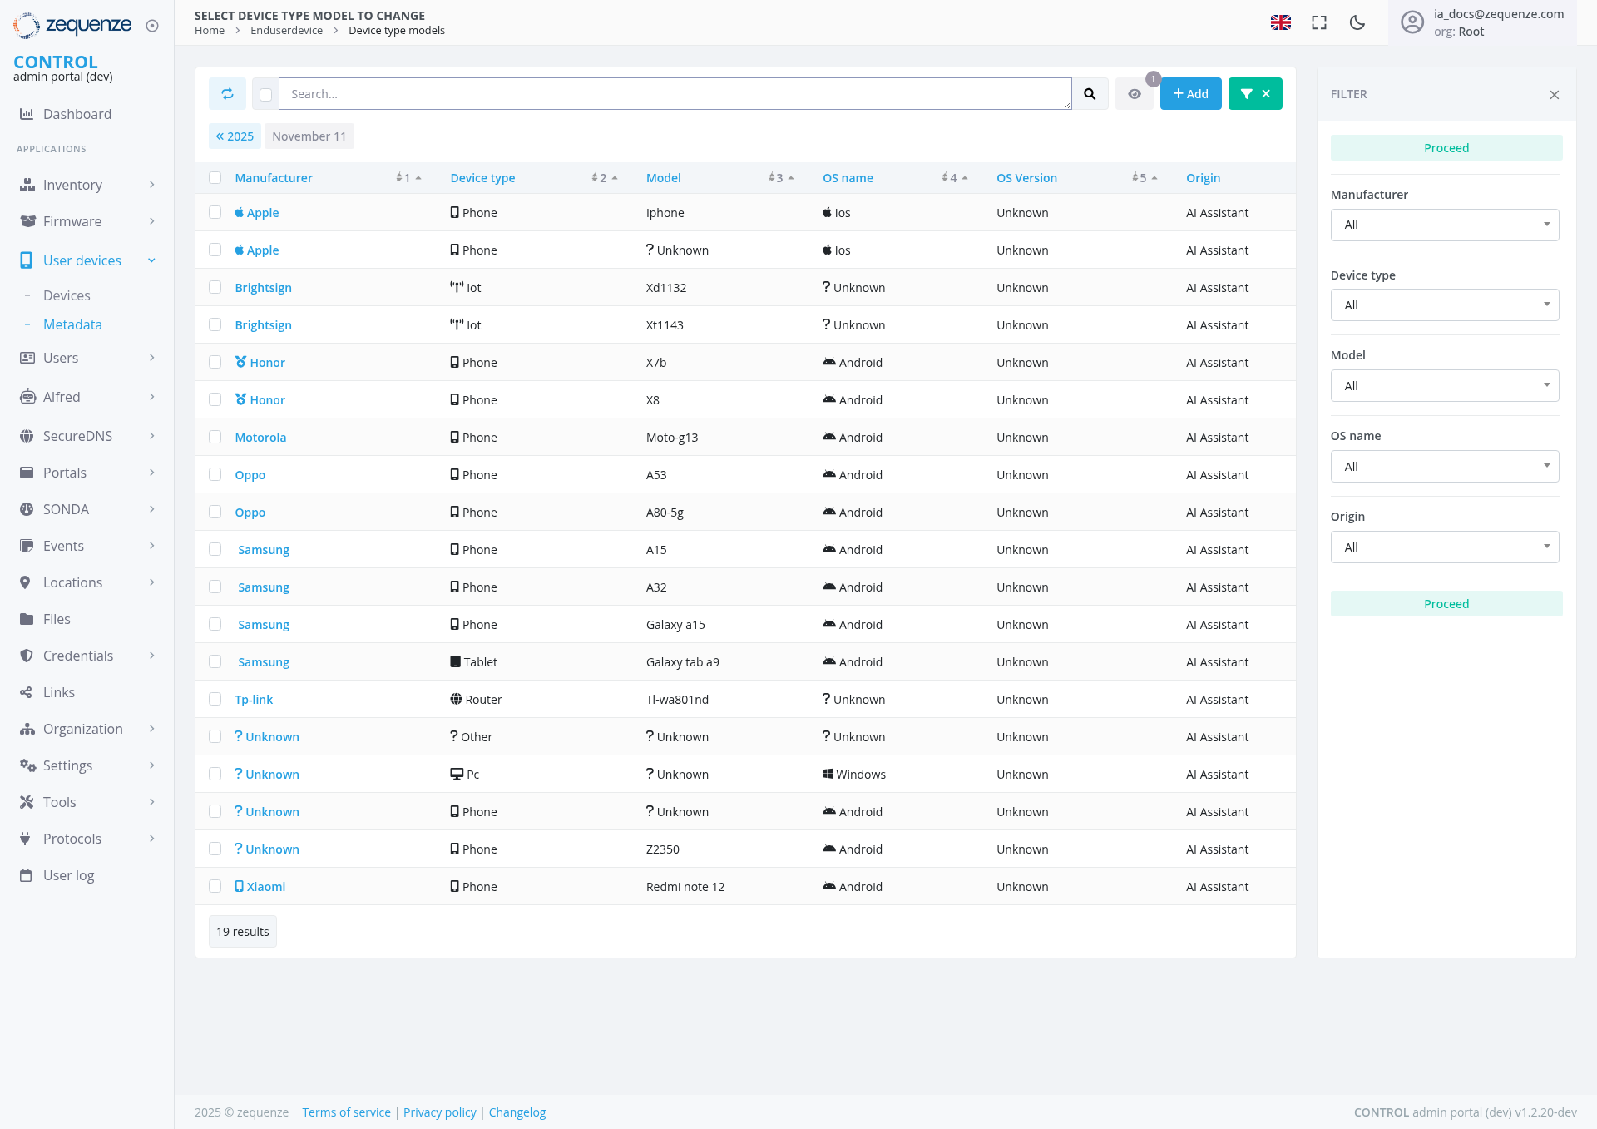Sort the Model column ascending
The height and width of the screenshot is (1129, 1597).
click(791, 177)
